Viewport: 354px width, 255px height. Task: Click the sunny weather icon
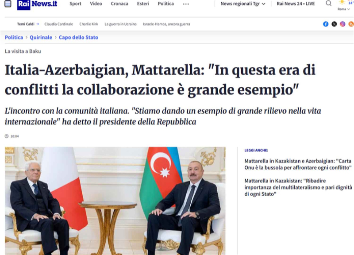pos(342,2)
